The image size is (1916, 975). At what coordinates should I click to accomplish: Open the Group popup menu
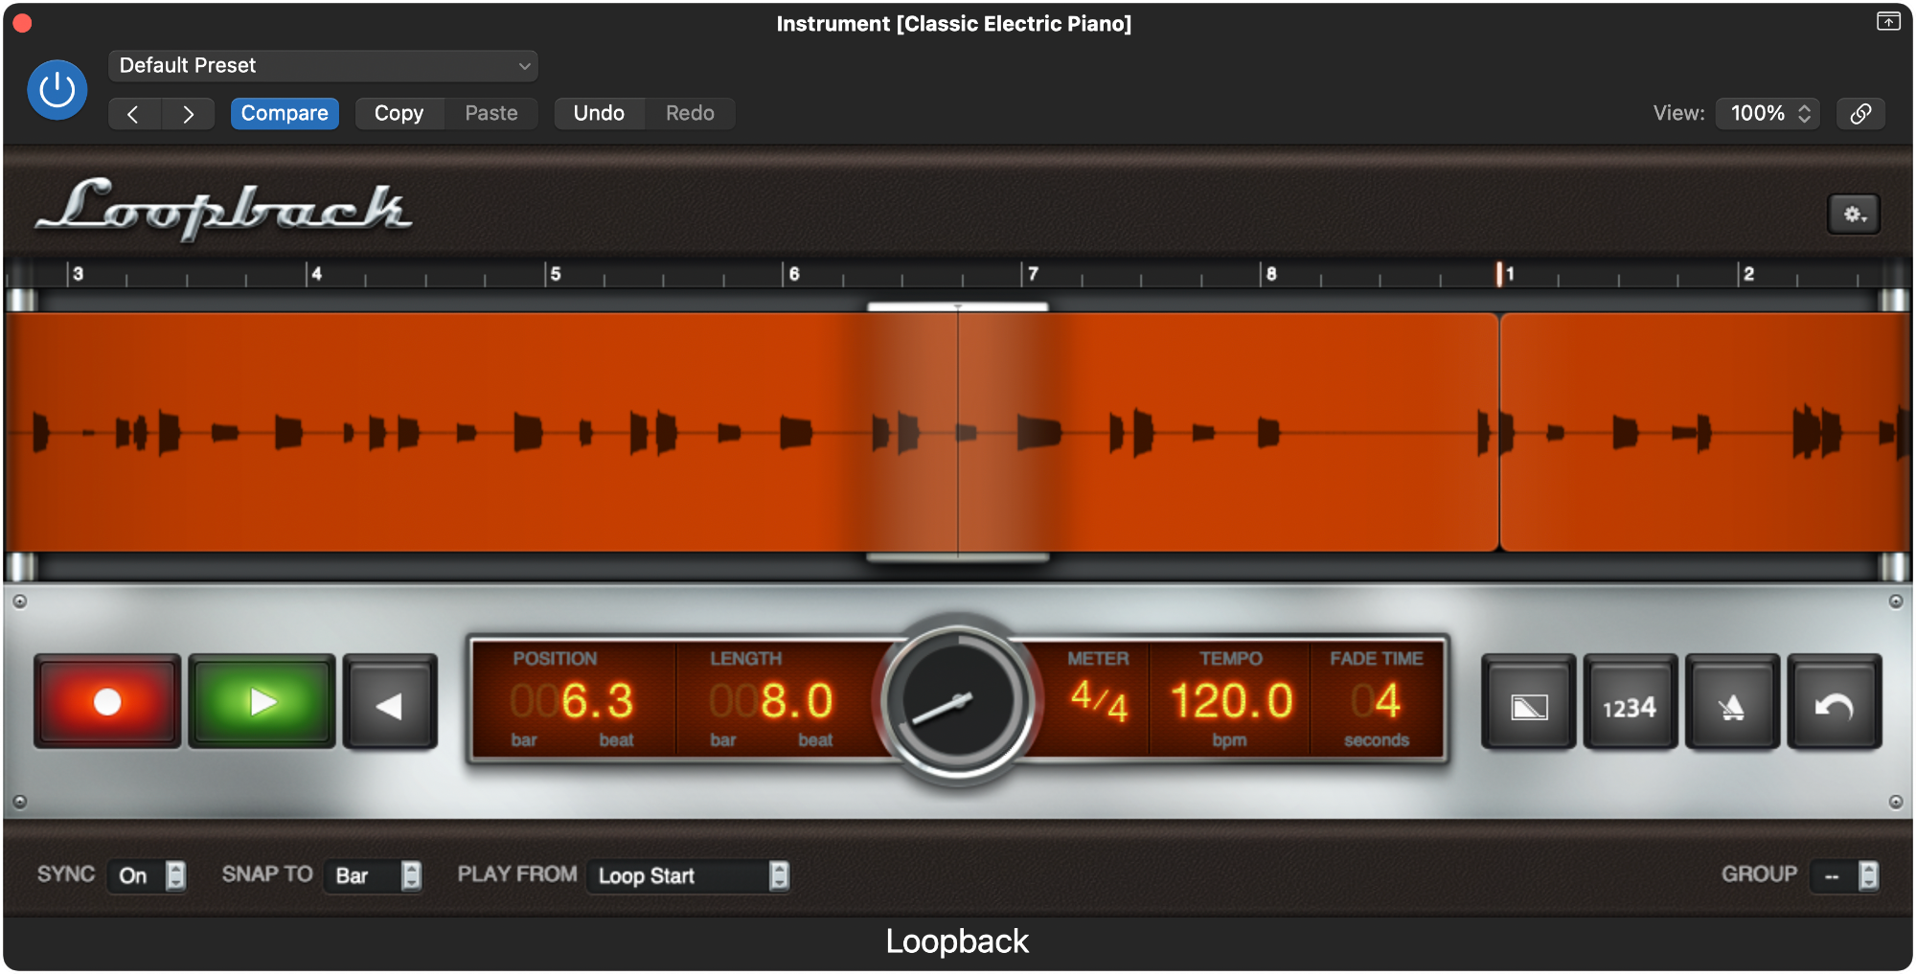point(1845,875)
